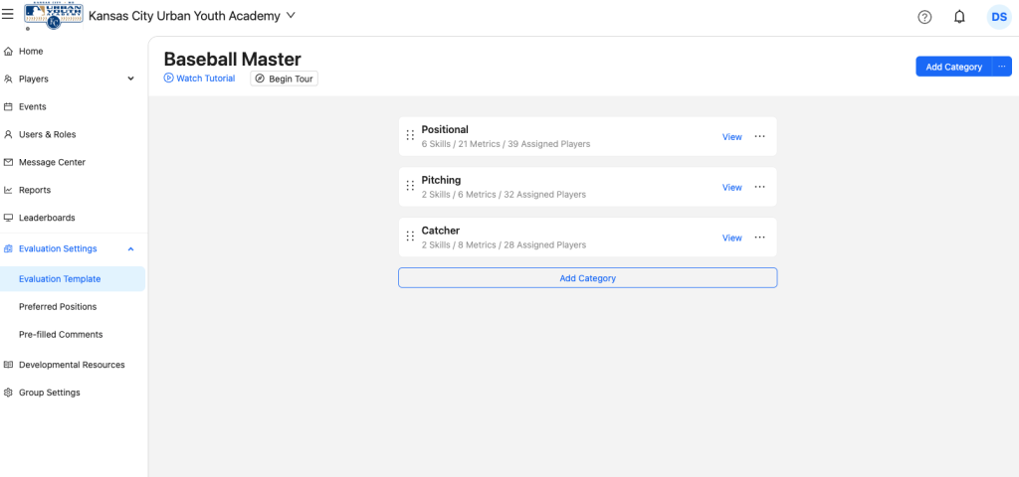This screenshot has height=477, width=1019.
Task: Open more options for Catcher category
Action: [x=760, y=238]
